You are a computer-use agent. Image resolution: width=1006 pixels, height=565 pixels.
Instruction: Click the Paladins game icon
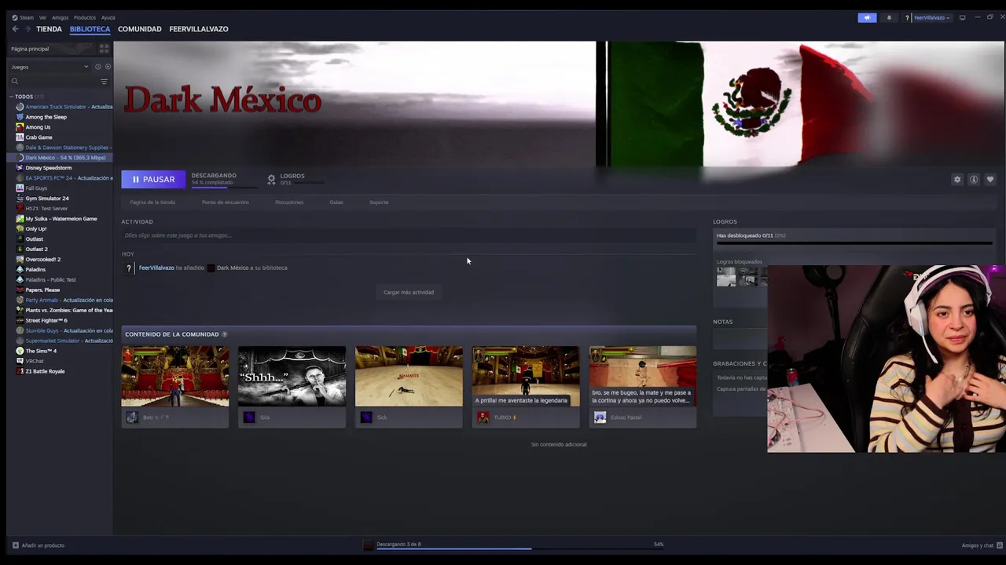click(20, 269)
